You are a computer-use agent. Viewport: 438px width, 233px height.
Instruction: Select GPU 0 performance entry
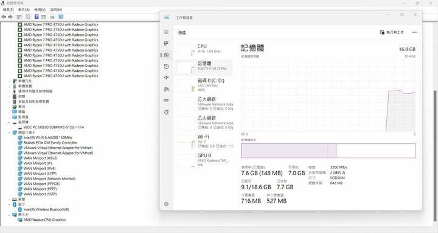[x=204, y=160]
